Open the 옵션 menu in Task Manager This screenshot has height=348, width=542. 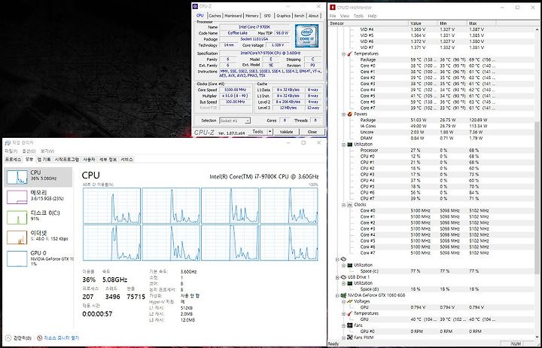pyautogui.click(x=29, y=151)
